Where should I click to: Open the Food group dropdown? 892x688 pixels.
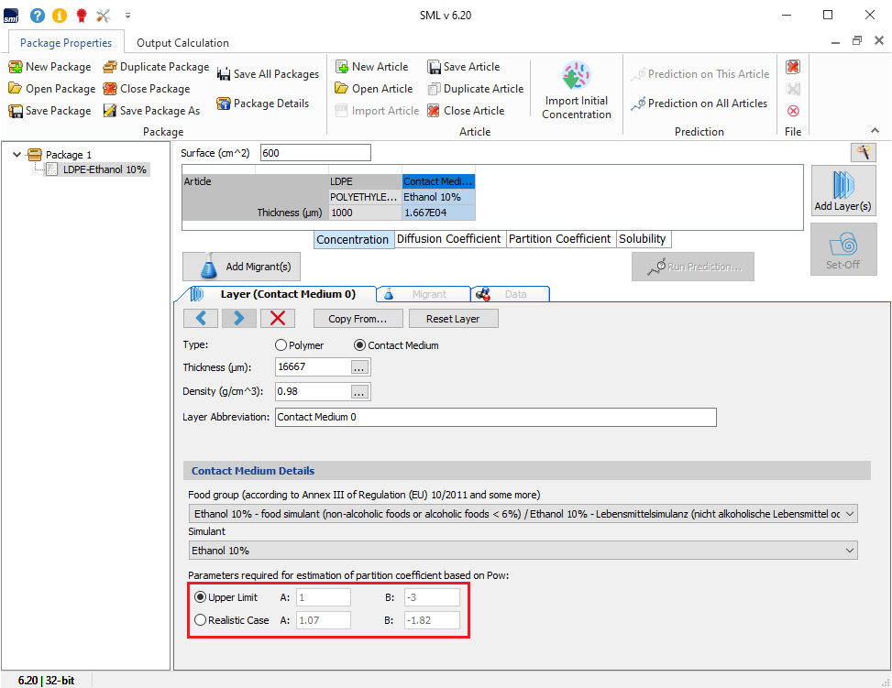click(x=523, y=514)
